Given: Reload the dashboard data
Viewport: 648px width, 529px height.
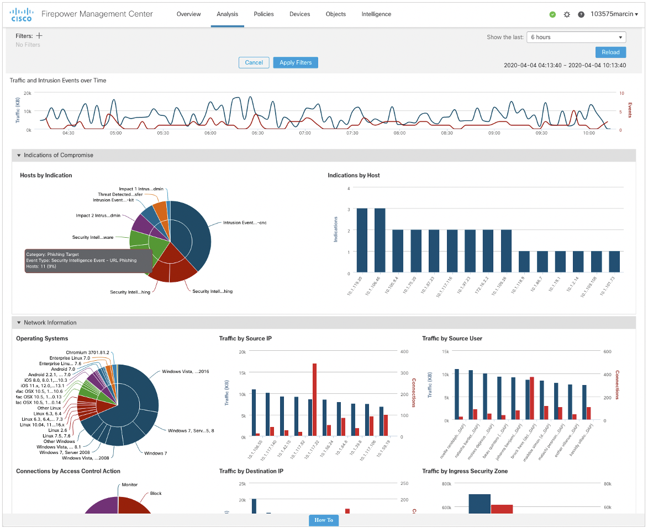Looking at the screenshot, I should (610, 52).
